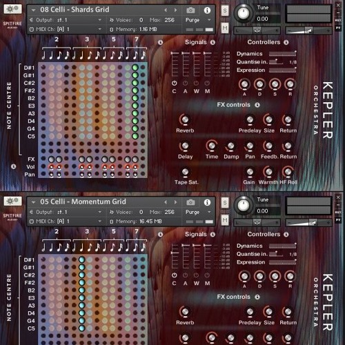Open instrument menu arrow for 05 Celli
Image resolution: width=345 pixels, height=345 pixels.
click(x=34, y=202)
